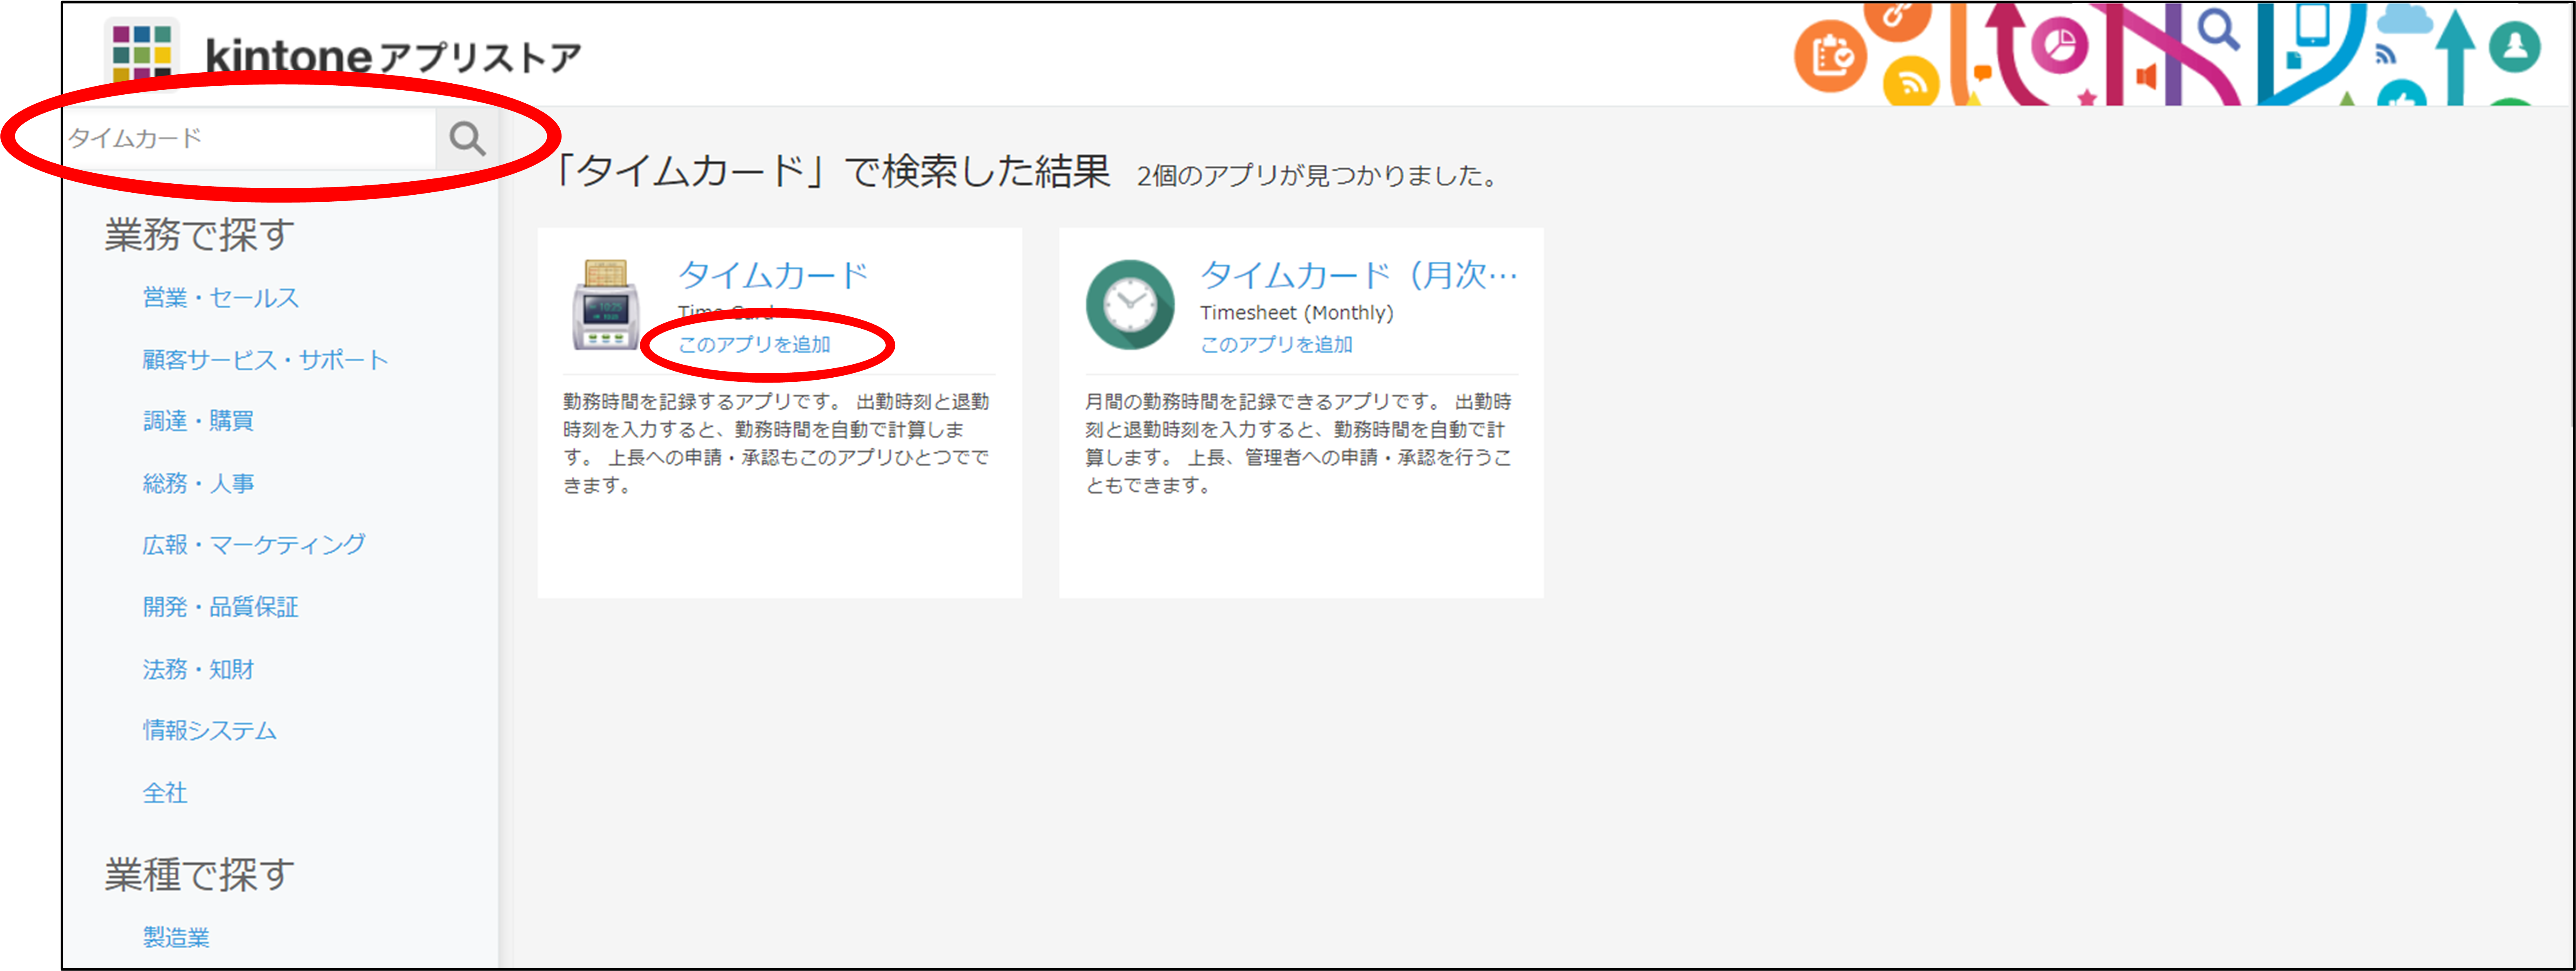Select the 調達・購買 category
The height and width of the screenshot is (971, 2576).
pyautogui.click(x=198, y=421)
